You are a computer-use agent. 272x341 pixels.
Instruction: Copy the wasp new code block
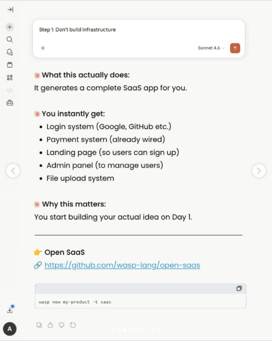click(239, 289)
